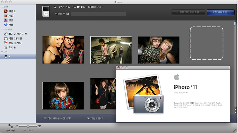Click the vertical scrollbar thumb
Image resolution: width=238 pixels, height=133 pixels.
coord(235,24)
